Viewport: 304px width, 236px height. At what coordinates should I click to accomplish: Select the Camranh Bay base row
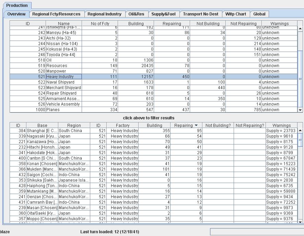(x=153, y=202)
